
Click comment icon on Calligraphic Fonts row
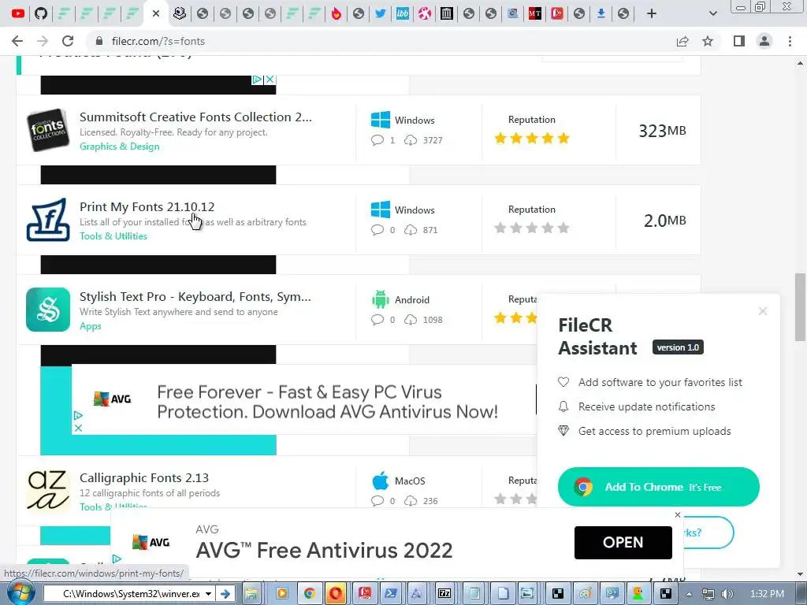[377, 501]
